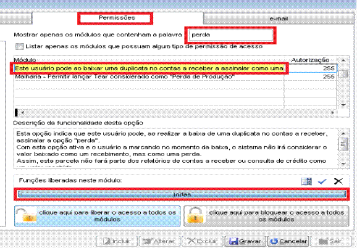The image size is (357, 248).
Task: Click the module list horizontal scroll right arrow
Action: pyautogui.click(x=333, y=112)
